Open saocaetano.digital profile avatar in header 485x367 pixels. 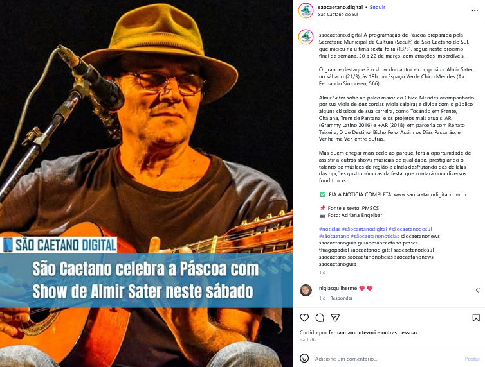pos(306,11)
